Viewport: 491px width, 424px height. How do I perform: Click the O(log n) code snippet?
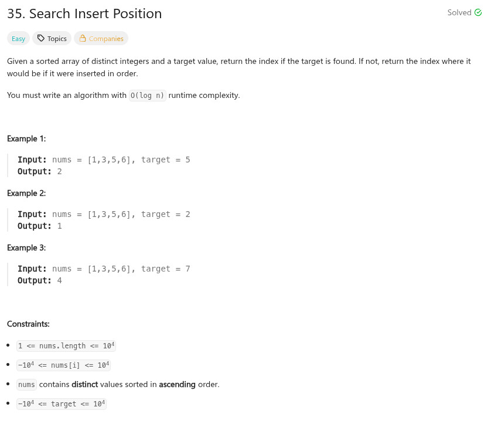pyautogui.click(x=148, y=96)
